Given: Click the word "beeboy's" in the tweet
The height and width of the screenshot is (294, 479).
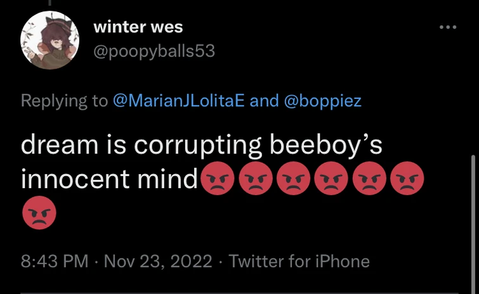Looking at the screenshot, I should point(327,145).
